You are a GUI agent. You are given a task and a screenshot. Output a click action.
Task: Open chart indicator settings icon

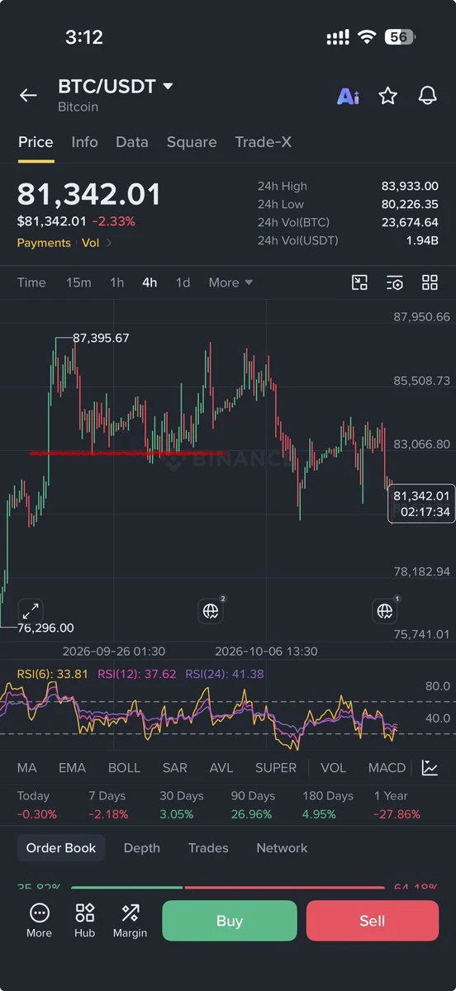coord(395,282)
